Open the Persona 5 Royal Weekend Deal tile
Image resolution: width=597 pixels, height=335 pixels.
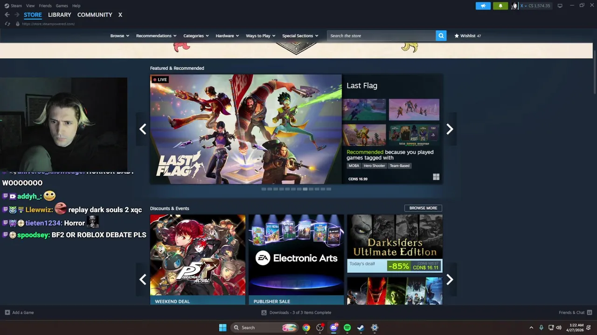(x=198, y=260)
